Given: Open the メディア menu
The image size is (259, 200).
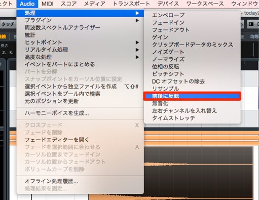Looking at the screenshot, I should [95, 4].
